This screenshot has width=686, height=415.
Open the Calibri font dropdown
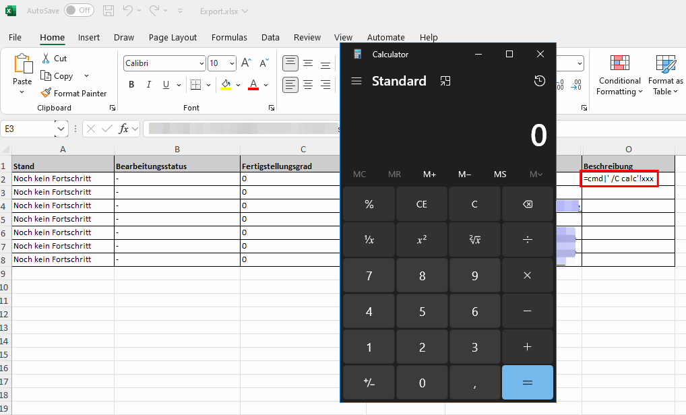point(201,63)
